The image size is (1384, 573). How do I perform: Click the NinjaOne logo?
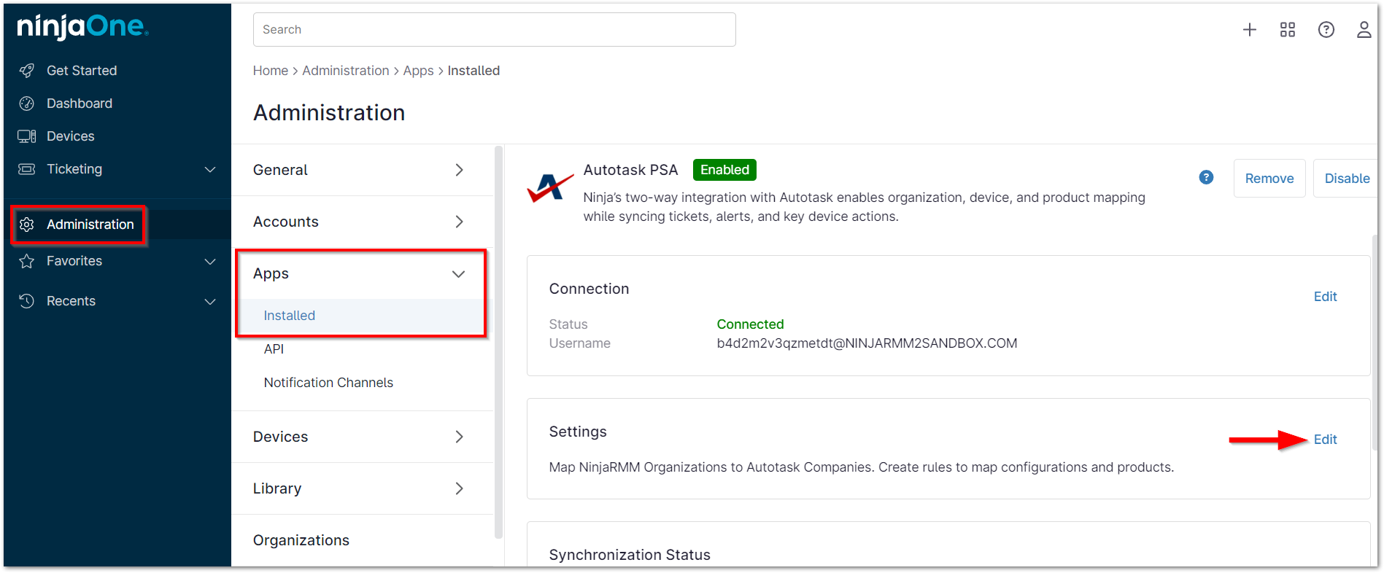(x=82, y=27)
